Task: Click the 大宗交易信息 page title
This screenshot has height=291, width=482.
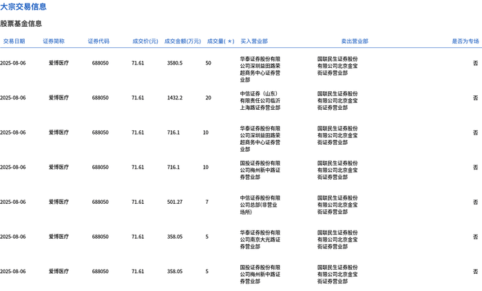Action: pos(23,6)
